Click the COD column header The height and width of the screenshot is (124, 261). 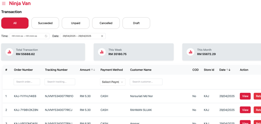click(195, 70)
